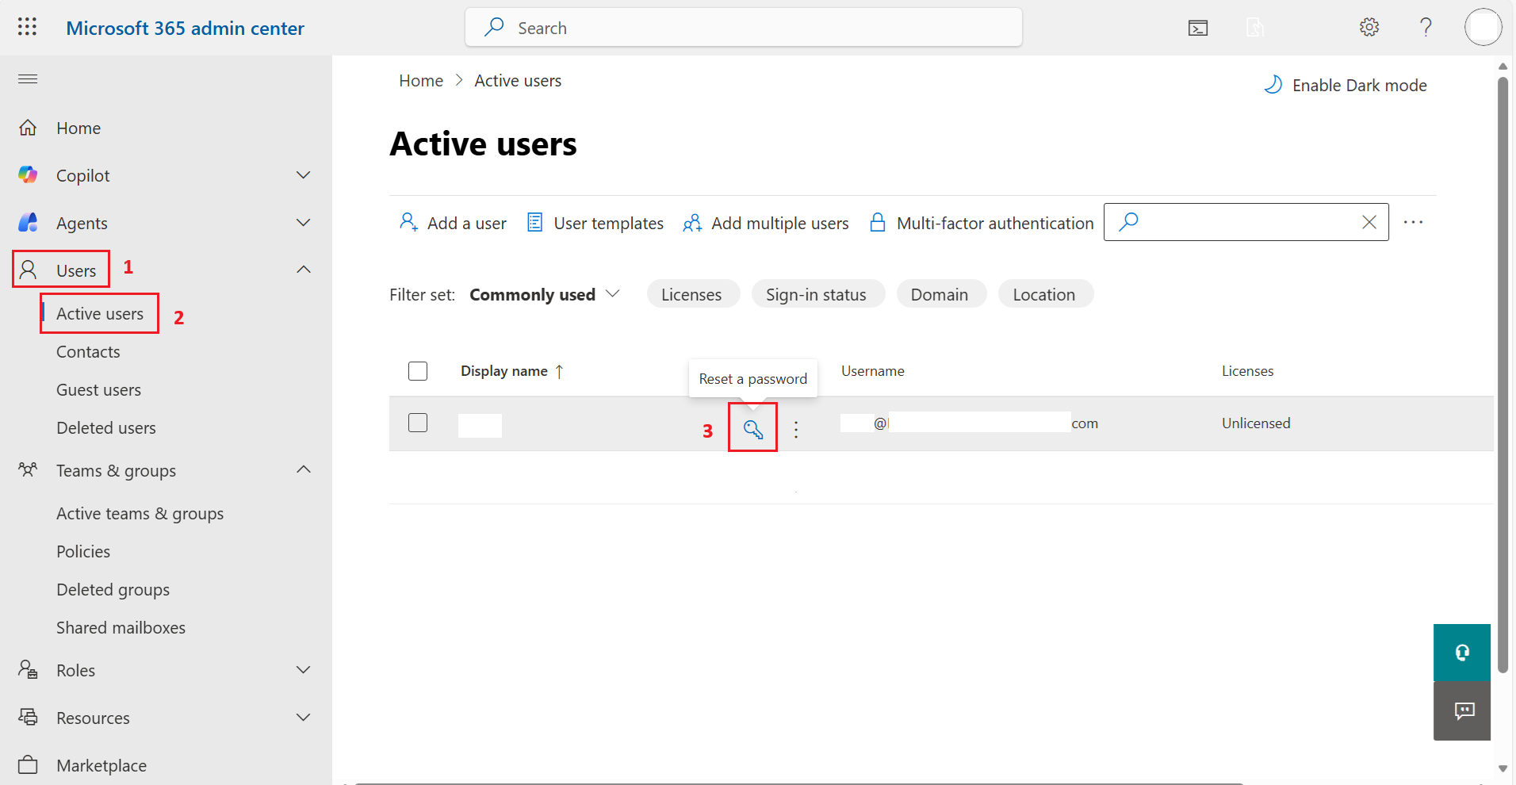Toggle Enable Dark mode
The width and height of the screenshot is (1516, 785).
1345,85
